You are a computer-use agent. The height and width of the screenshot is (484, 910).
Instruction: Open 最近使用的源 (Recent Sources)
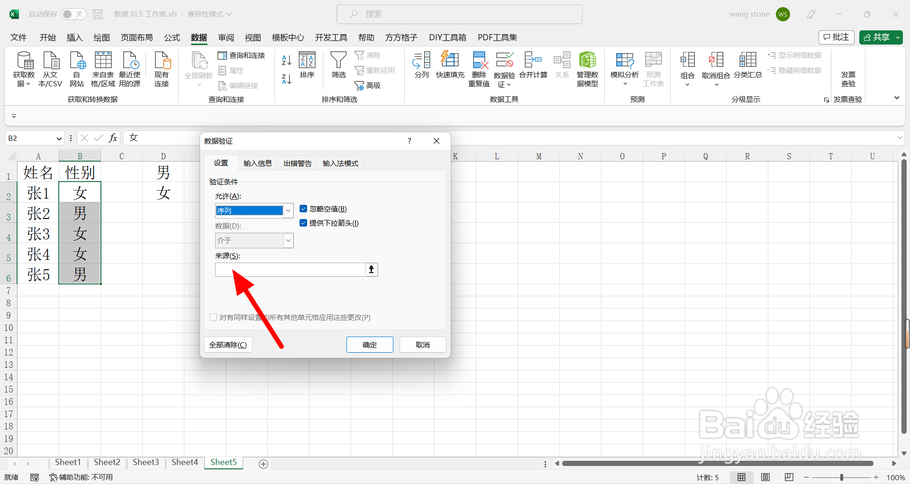pyautogui.click(x=129, y=69)
